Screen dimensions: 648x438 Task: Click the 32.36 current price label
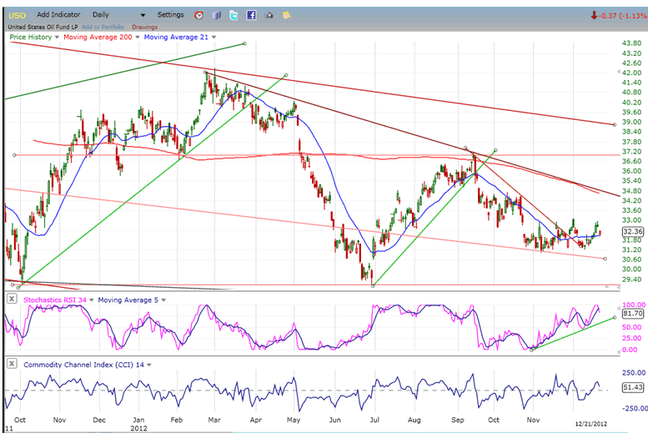point(631,231)
